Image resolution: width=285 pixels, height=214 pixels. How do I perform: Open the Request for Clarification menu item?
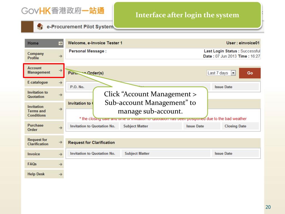pos(38,142)
